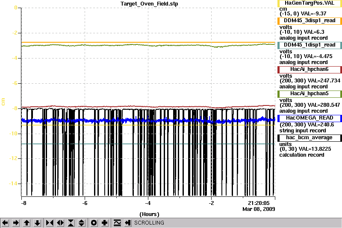This screenshot has width=342, height=228.
Task: Pan the graph right with the right arrow
Action: [16, 223]
